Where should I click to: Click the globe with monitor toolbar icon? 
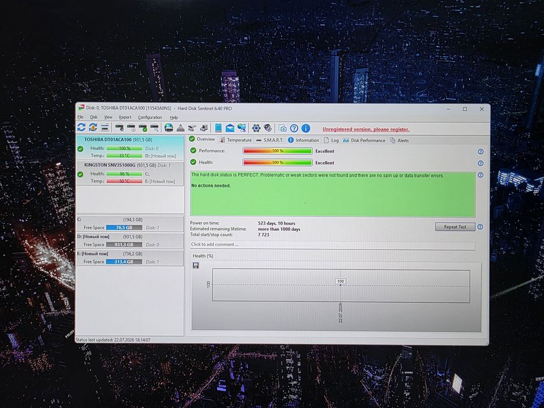(241, 128)
